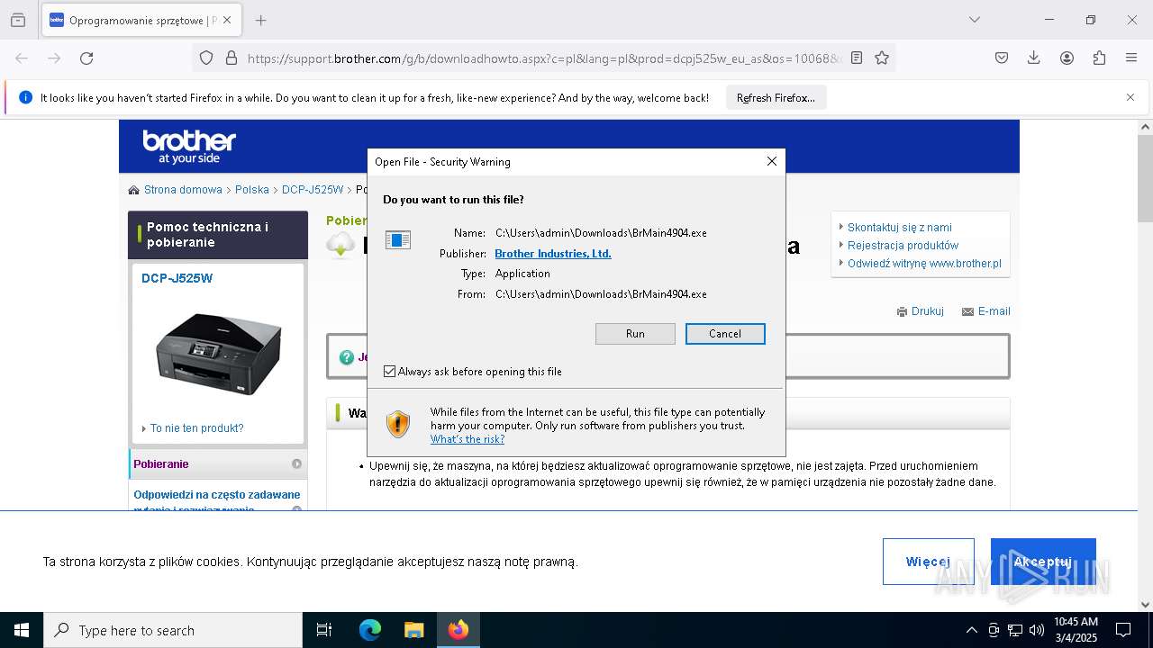Open File Explorer from the taskbar
Screen dimensions: 1153x648
coord(413,630)
